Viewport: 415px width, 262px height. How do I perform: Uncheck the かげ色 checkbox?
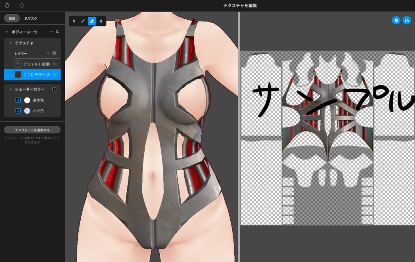point(18,111)
